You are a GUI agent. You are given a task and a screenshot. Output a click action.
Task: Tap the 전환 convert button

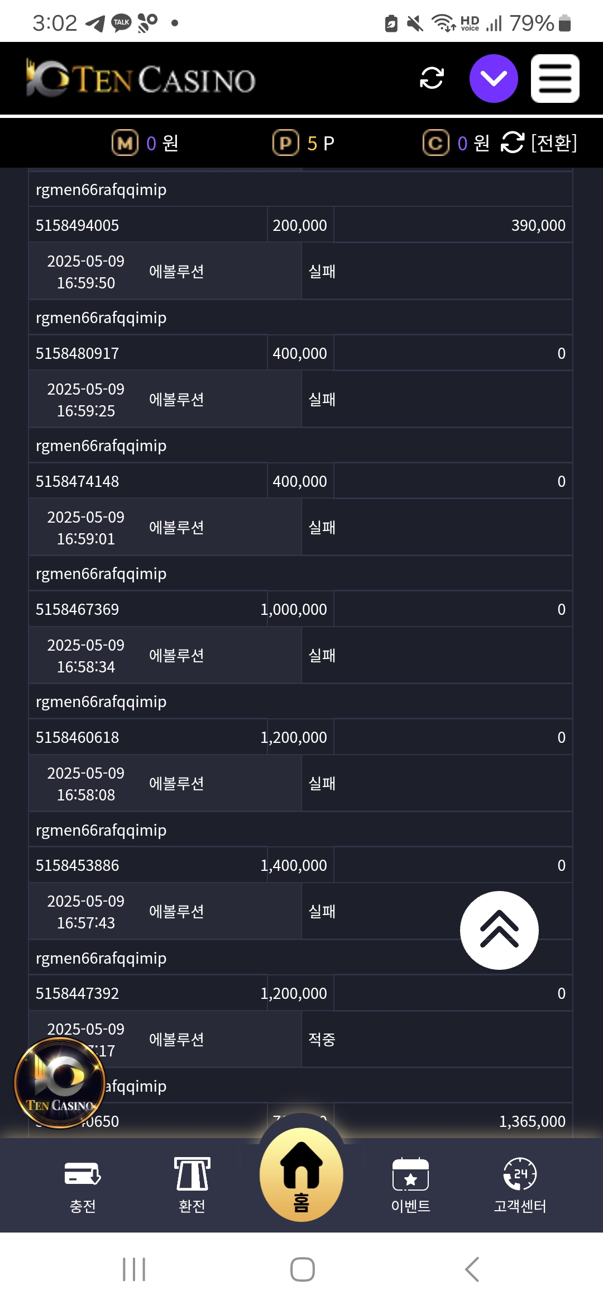point(539,143)
